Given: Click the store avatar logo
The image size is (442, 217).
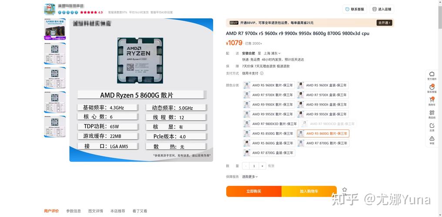Looking at the screenshot, I should 50,9.
